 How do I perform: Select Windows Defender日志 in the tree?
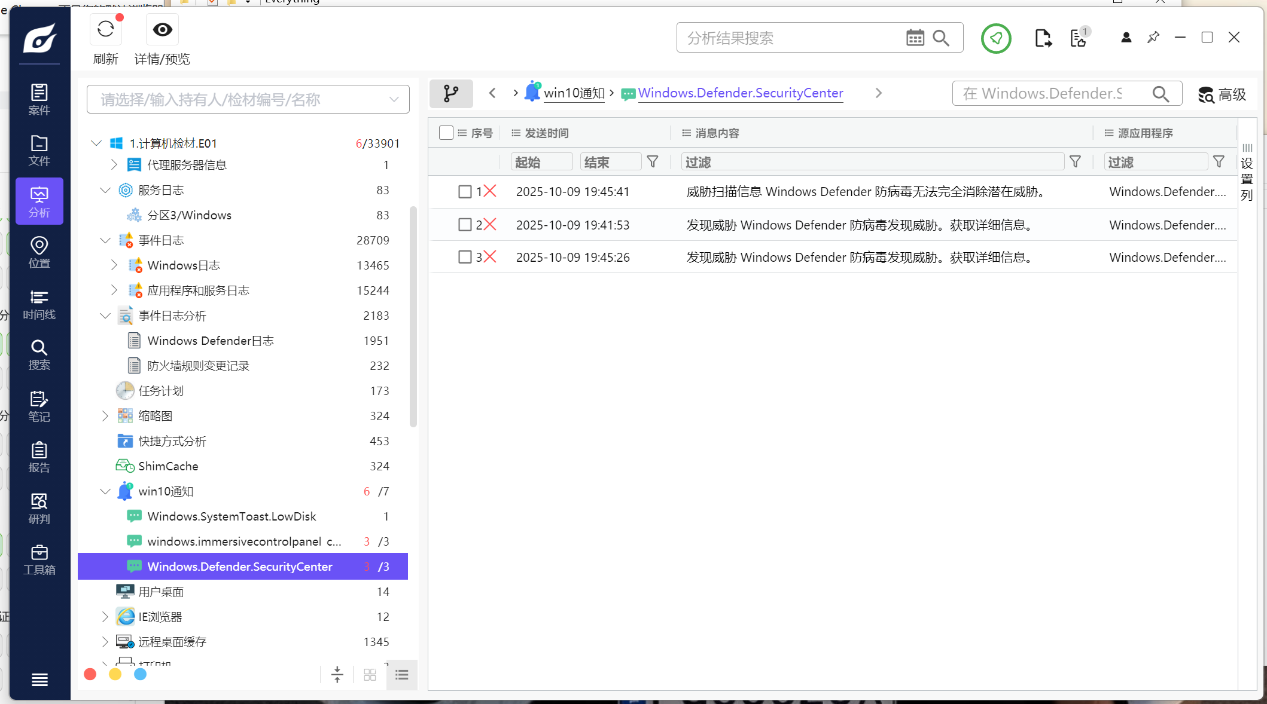[x=210, y=341]
